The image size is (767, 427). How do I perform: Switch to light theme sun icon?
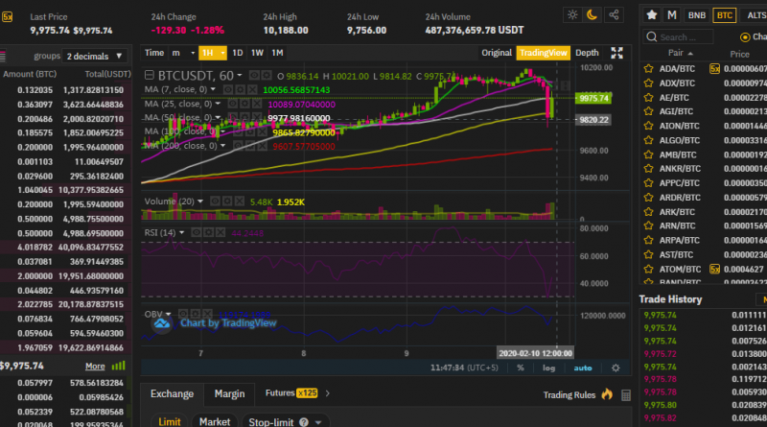572,14
